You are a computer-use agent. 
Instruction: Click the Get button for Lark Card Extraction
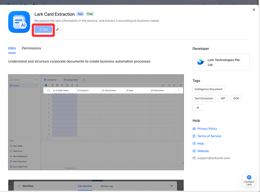click(x=43, y=30)
